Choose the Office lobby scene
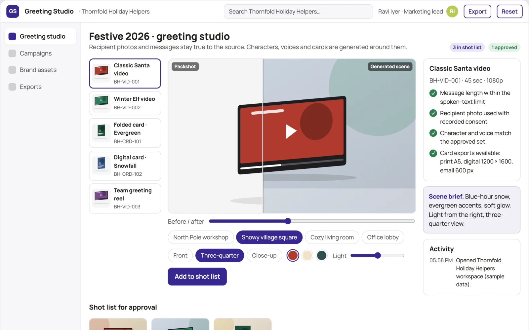This screenshot has height=330, width=529. tap(383, 238)
